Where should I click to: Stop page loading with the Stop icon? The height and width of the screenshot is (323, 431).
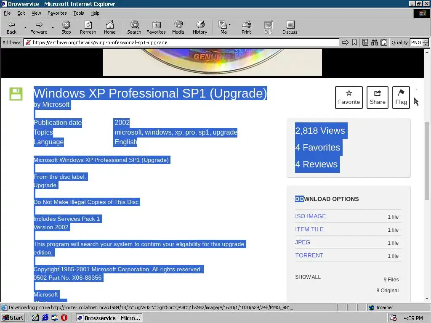[66, 27]
